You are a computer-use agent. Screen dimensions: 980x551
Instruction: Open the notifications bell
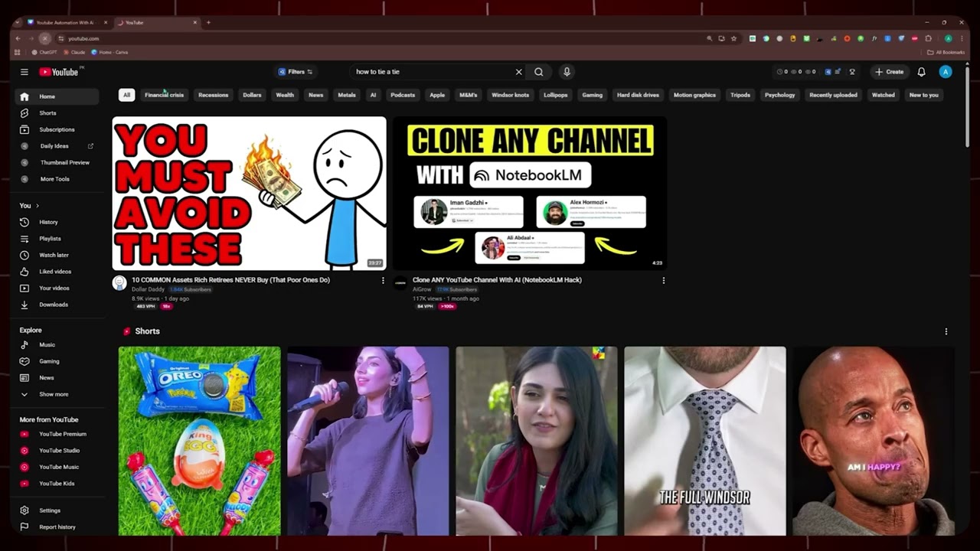(922, 72)
